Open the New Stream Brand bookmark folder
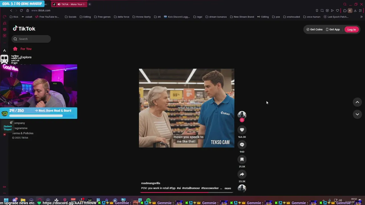Image resolution: width=365 pixels, height=205 pixels. pyautogui.click(x=242, y=17)
